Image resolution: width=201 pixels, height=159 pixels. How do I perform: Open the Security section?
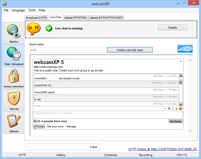click(x=13, y=100)
